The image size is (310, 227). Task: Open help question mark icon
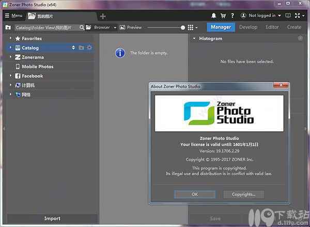(233, 16)
